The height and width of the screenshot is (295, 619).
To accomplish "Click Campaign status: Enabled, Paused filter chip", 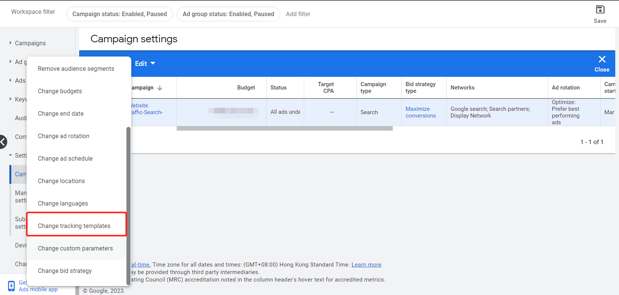I will coord(120,14).
